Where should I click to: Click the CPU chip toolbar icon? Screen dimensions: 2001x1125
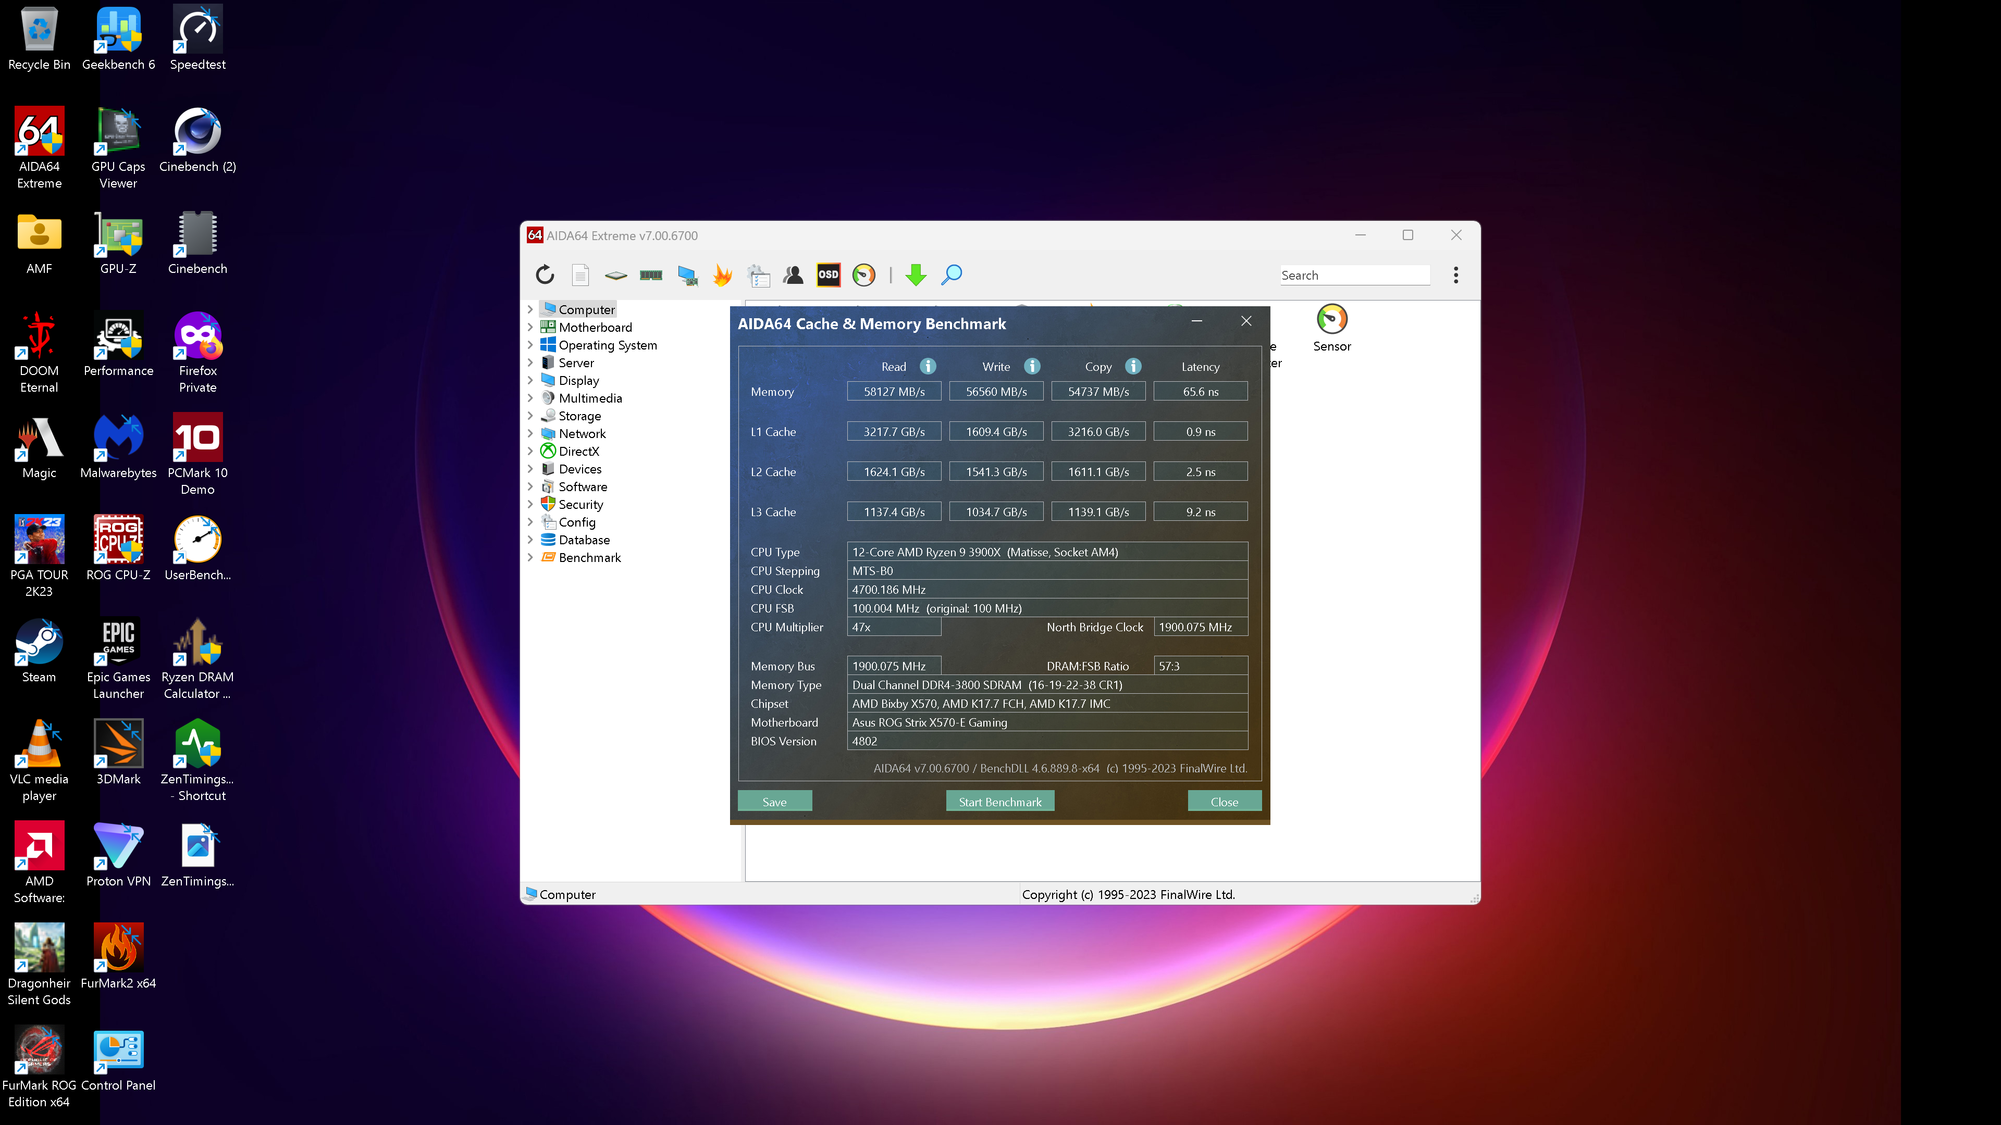[x=615, y=275]
